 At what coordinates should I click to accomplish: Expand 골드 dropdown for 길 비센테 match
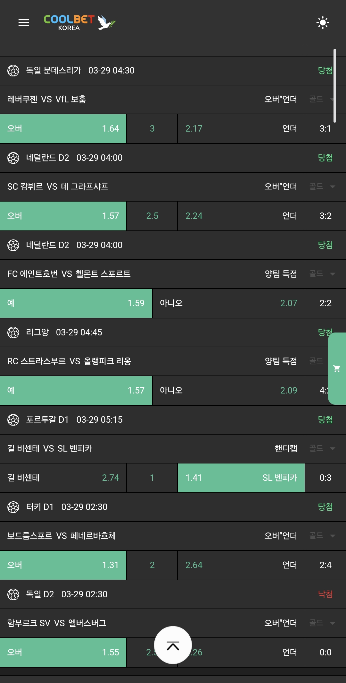(x=322, y=449)
